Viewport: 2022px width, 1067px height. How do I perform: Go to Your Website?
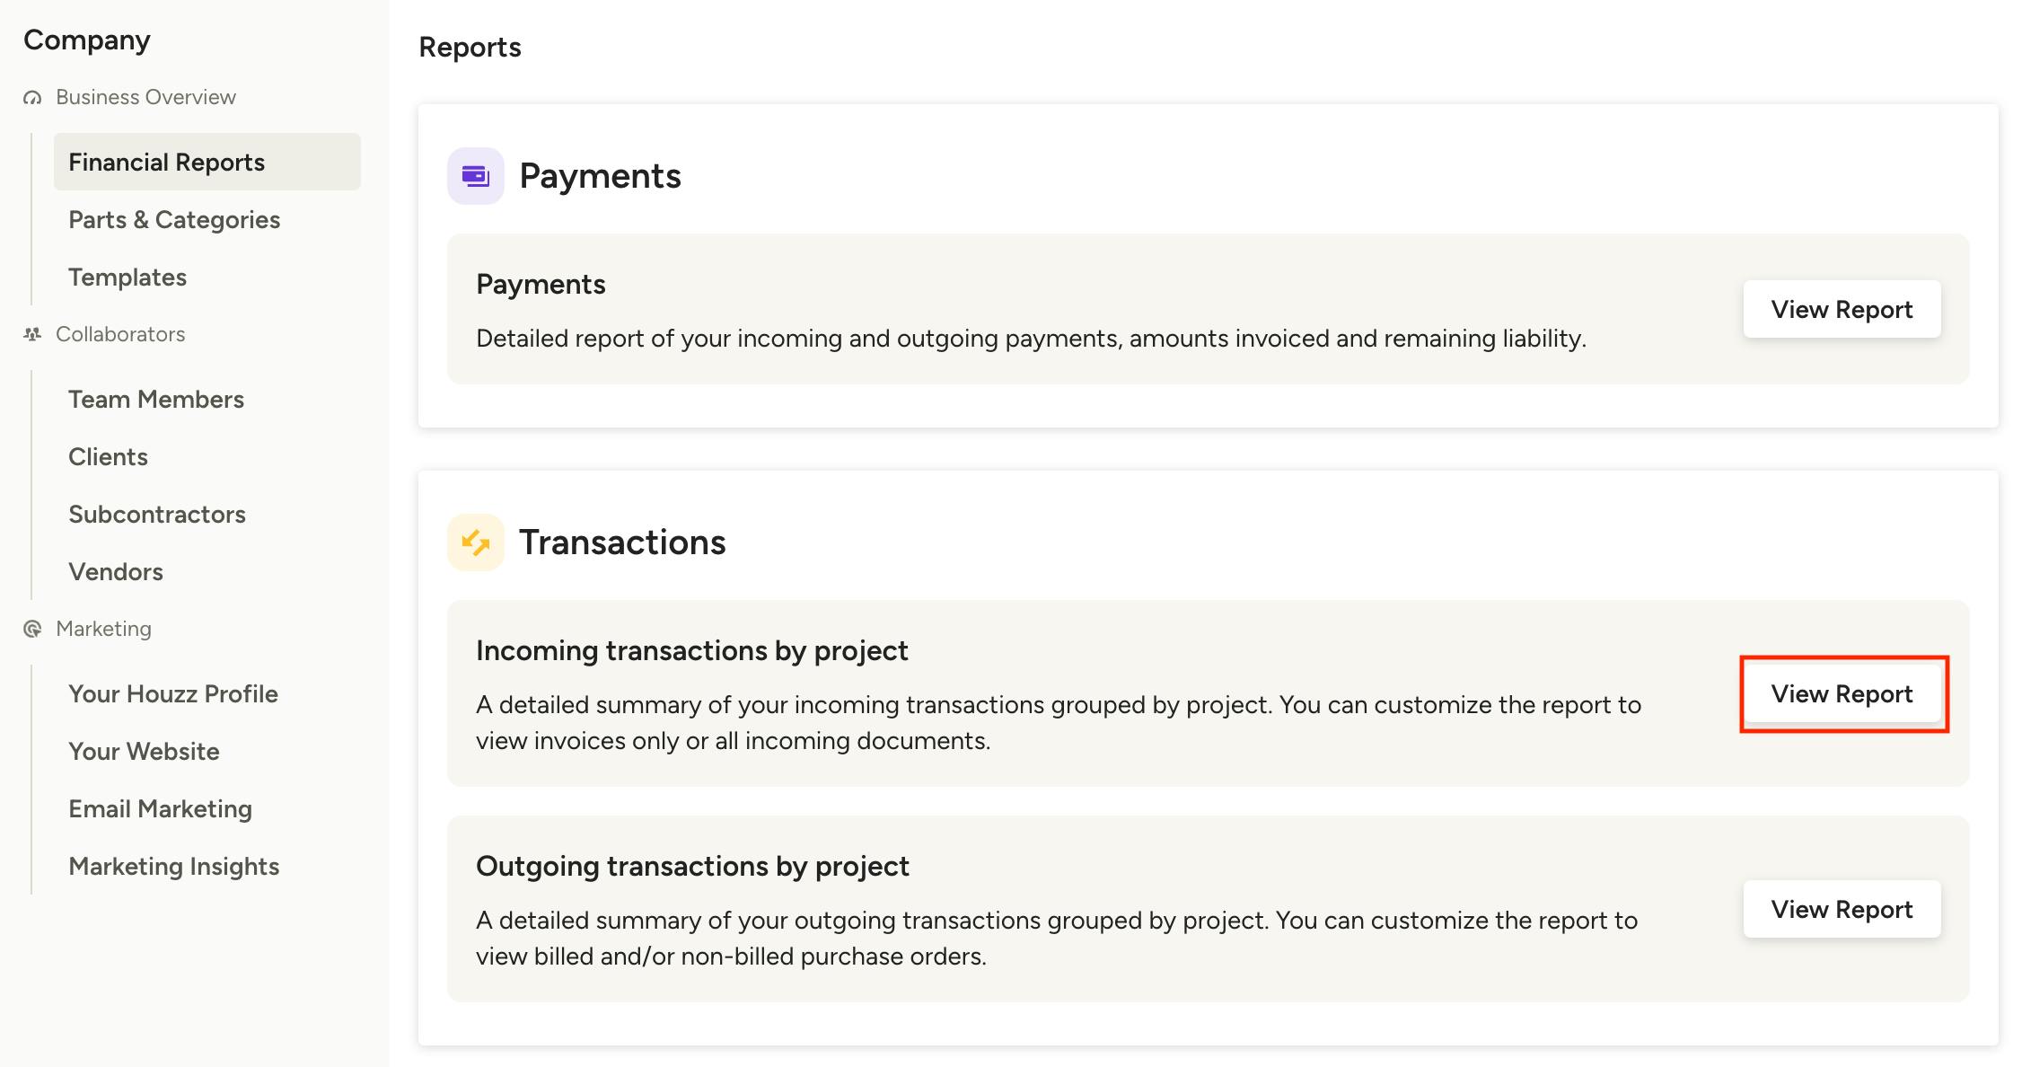coord(144,751)
